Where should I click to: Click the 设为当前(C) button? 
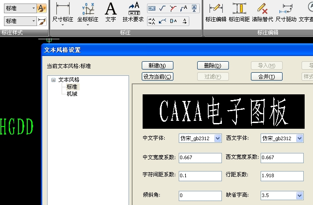[157, 76]
